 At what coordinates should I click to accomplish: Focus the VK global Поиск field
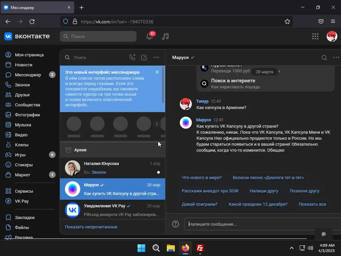click(98, 36)
